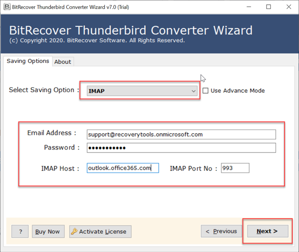The height and width of the screenshot is (252, 299).
Task: Click the Next button
Action: coord(268,231)
